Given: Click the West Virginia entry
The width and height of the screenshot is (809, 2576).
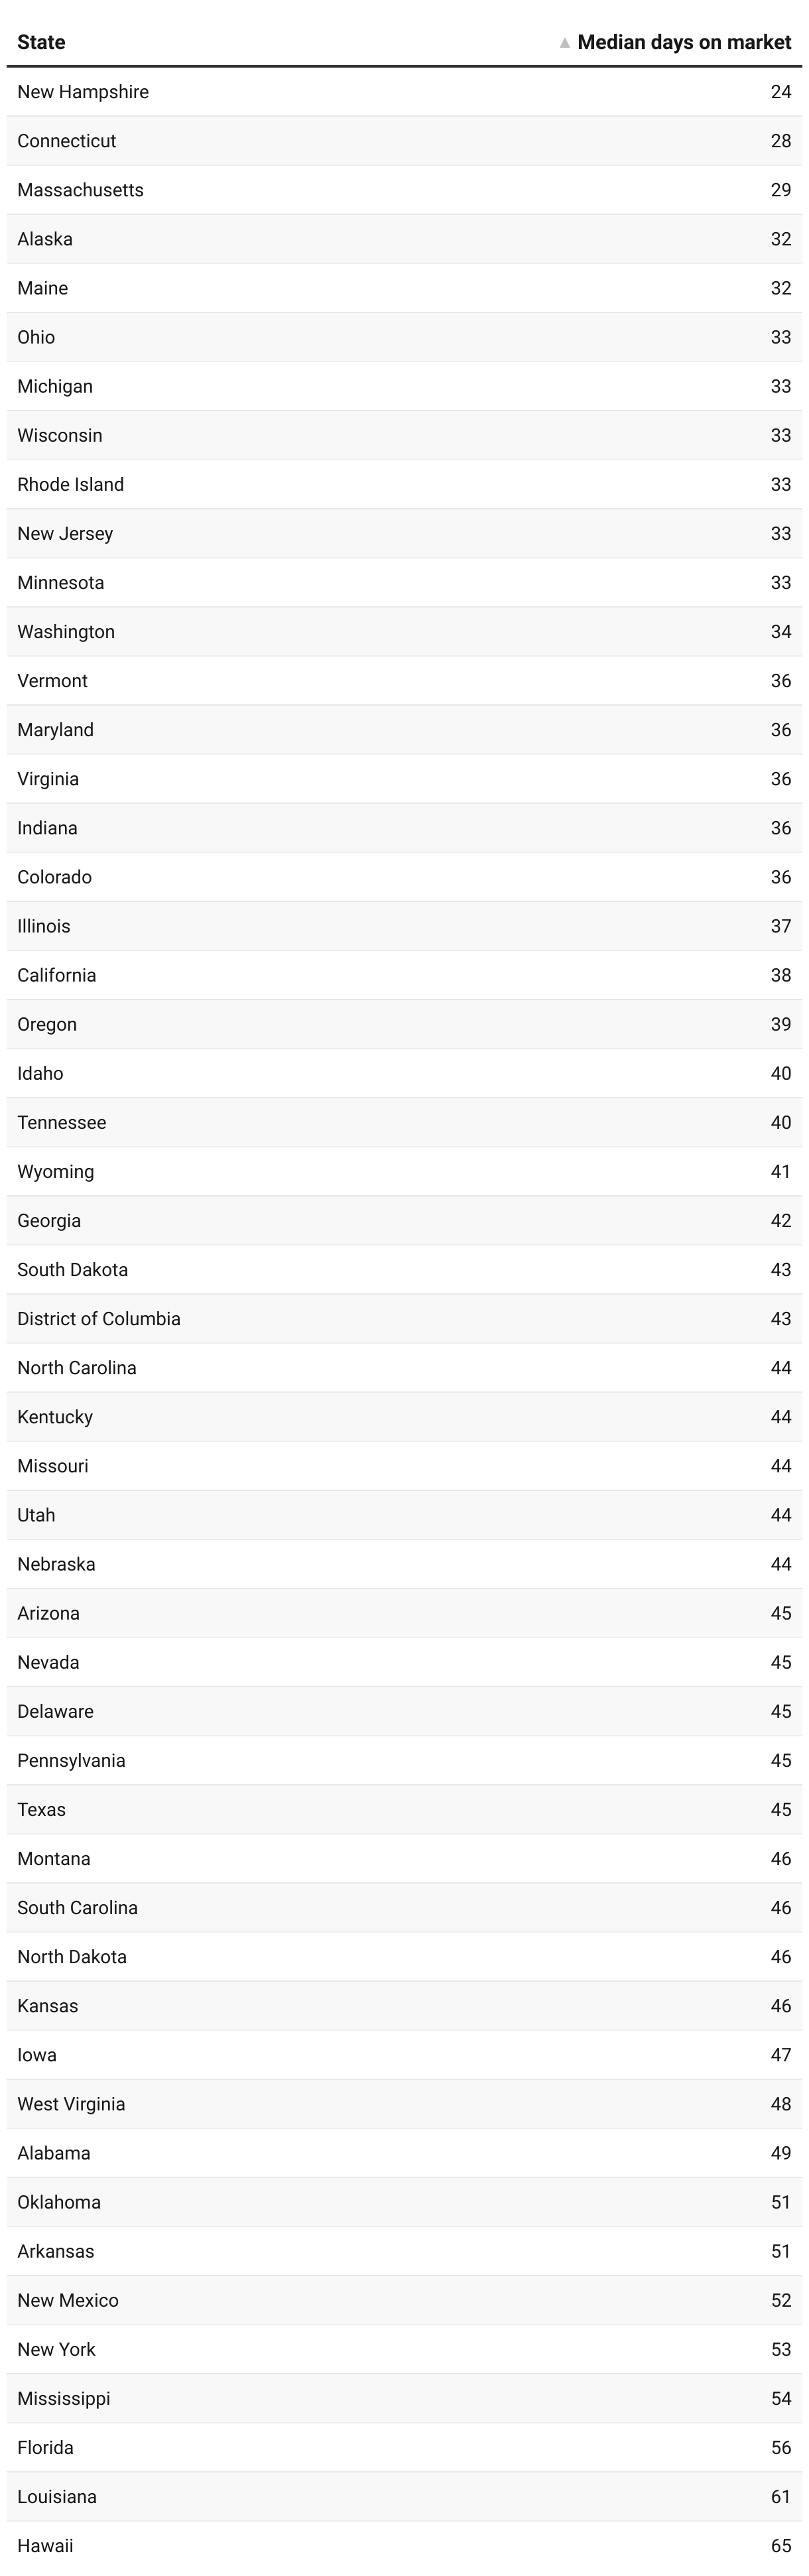Looking at the screenshot, I should [x=71, y=2103].
